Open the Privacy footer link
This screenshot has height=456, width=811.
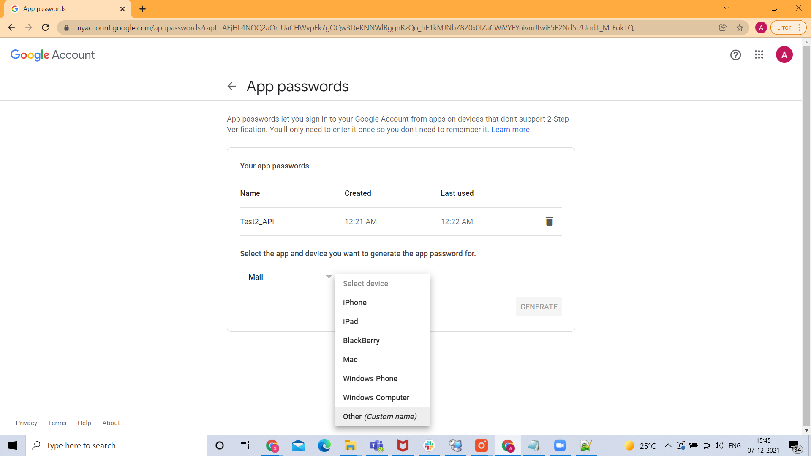(27, 423)
